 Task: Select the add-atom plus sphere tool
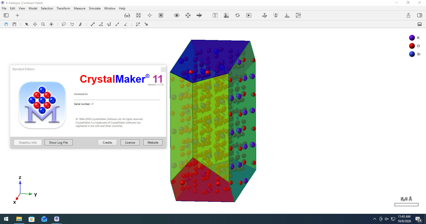pyautogui.click(x=146, y=24)
